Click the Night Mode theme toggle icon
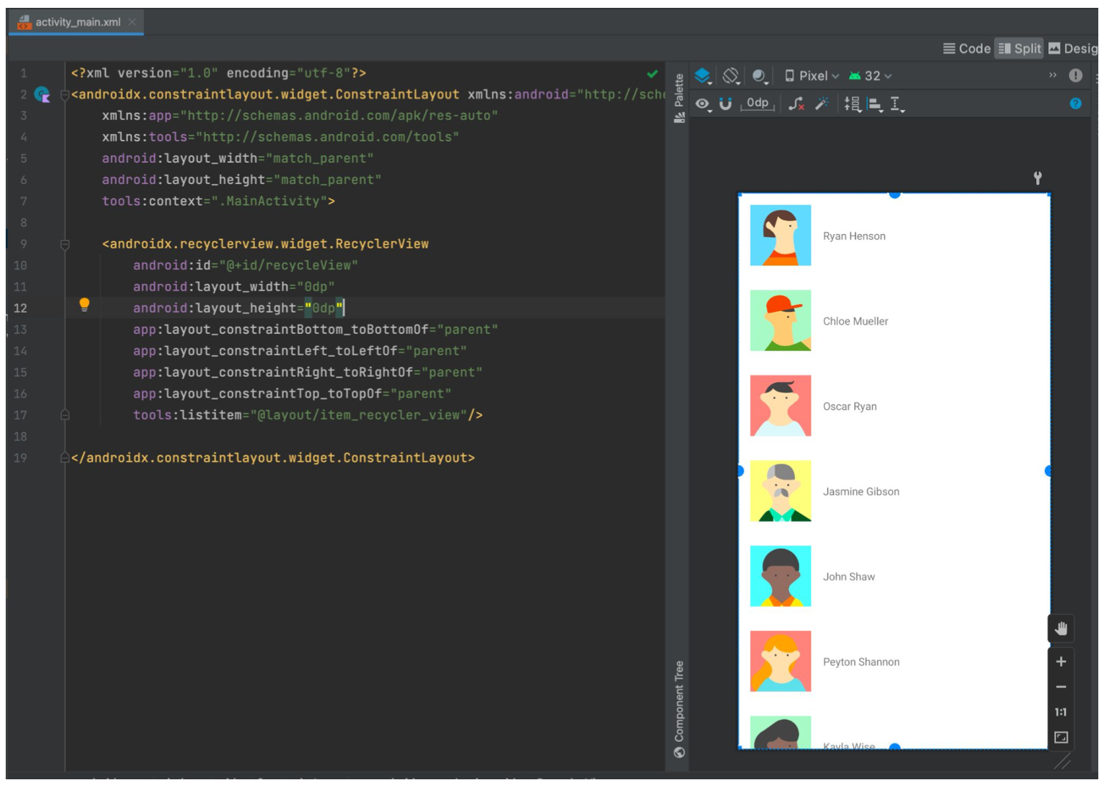The image size is (1104, 785). click(757, 76)
